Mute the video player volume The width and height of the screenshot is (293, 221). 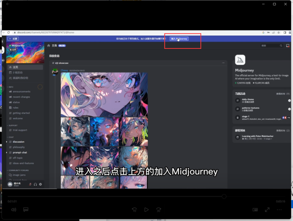[14, 210]
